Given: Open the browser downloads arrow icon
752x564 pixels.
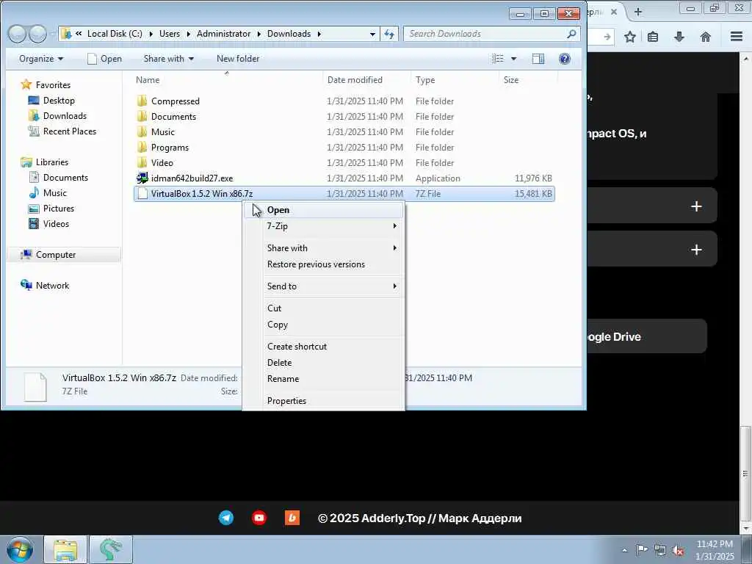Looking at the screenshot, I should (679, 37).
